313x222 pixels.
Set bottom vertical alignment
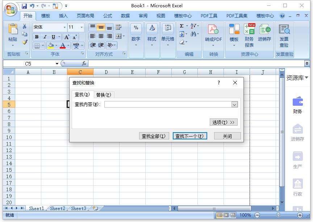[109, 27]
